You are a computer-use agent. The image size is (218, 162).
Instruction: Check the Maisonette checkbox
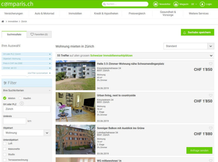(5, 149)
